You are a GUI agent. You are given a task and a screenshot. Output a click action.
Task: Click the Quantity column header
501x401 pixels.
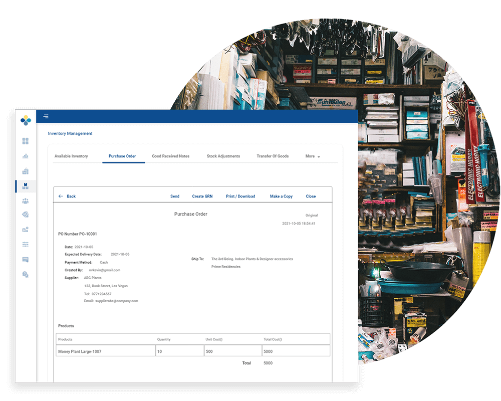tap(164, 340)
